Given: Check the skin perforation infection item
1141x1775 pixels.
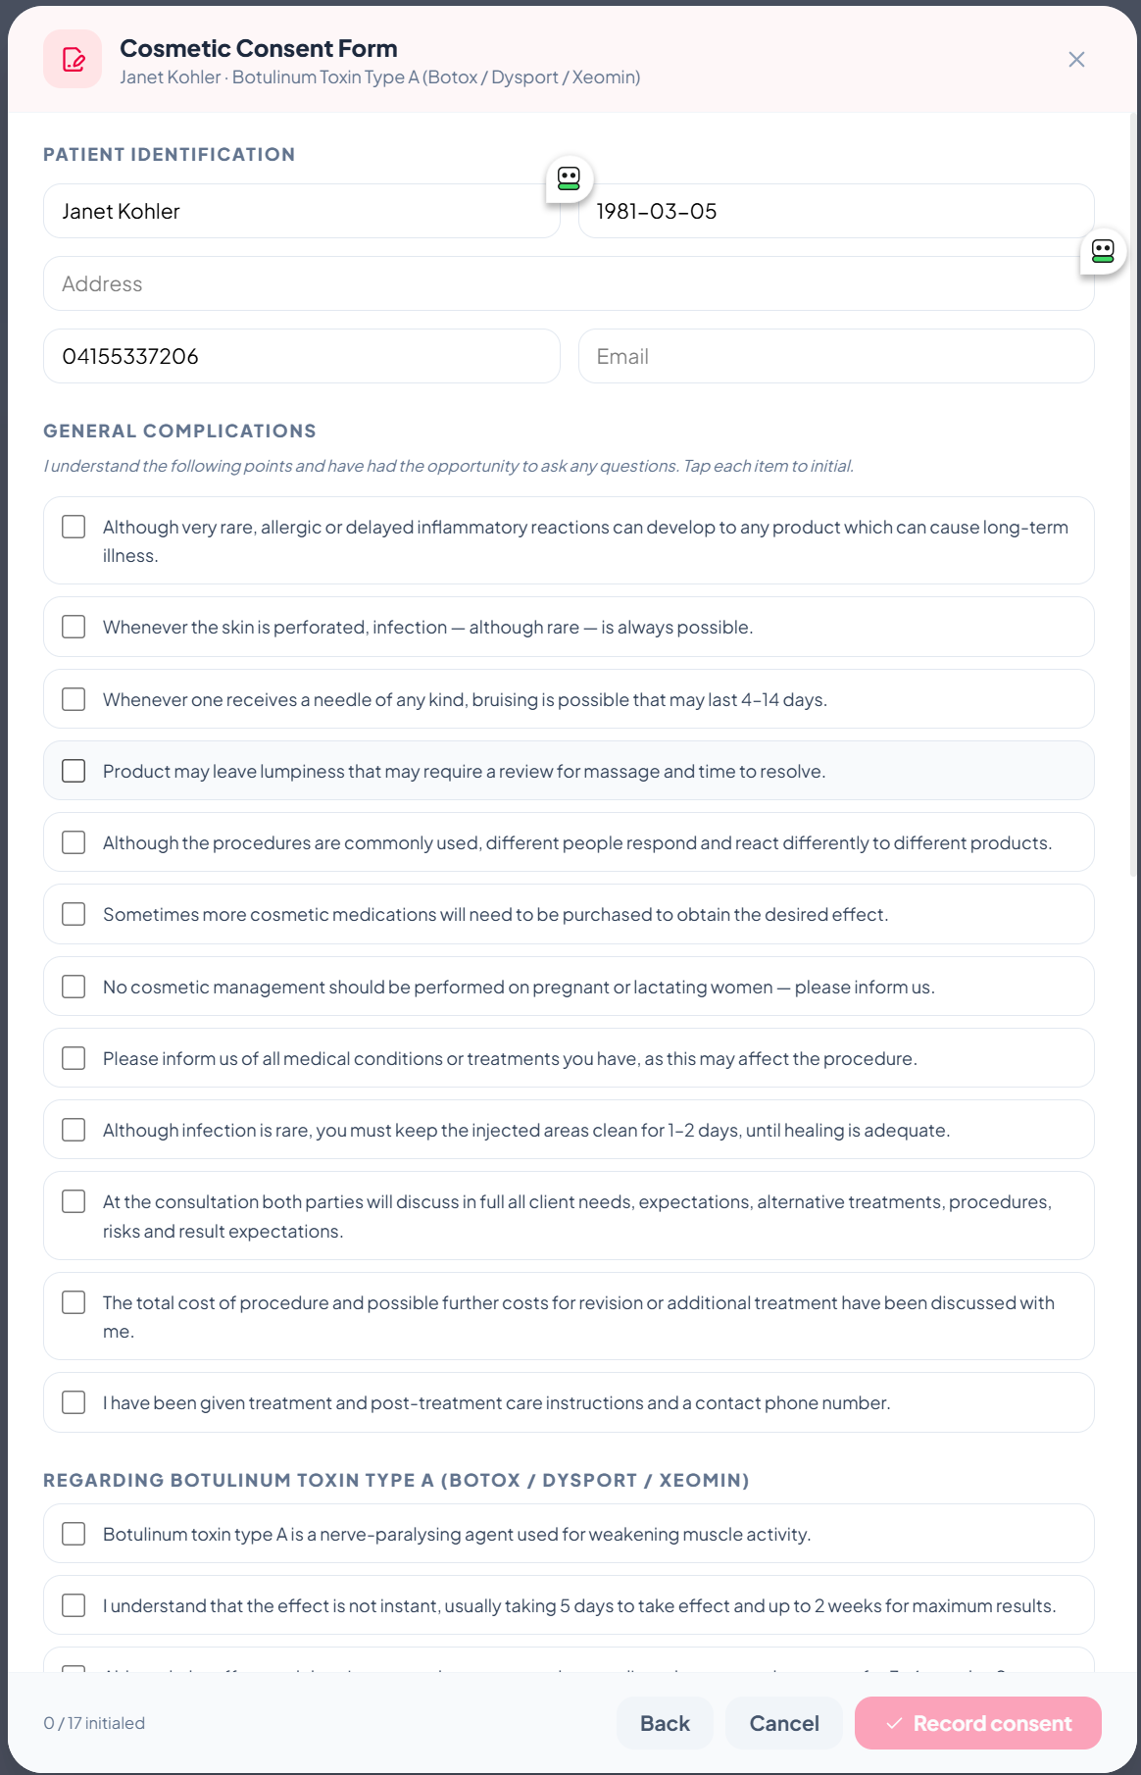Looking at the screenshot, I should pos(74,627).
